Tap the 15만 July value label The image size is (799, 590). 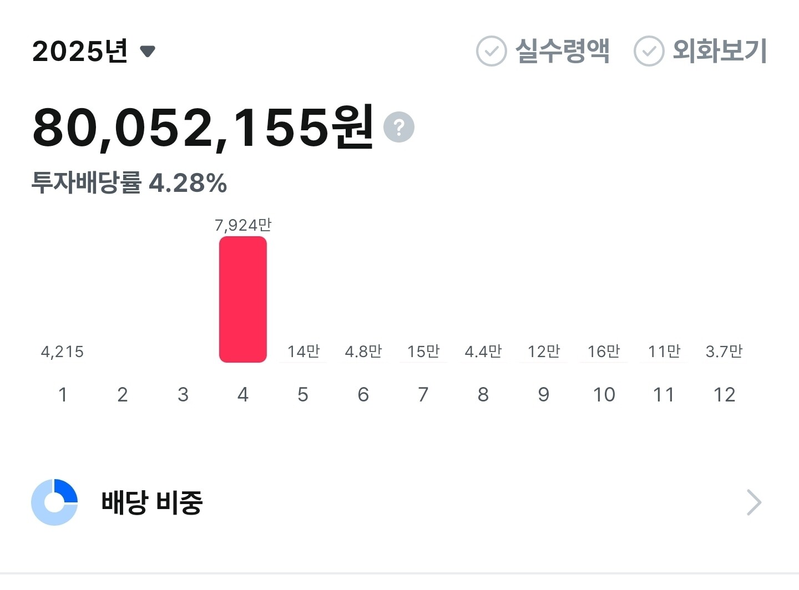point(423,351)
